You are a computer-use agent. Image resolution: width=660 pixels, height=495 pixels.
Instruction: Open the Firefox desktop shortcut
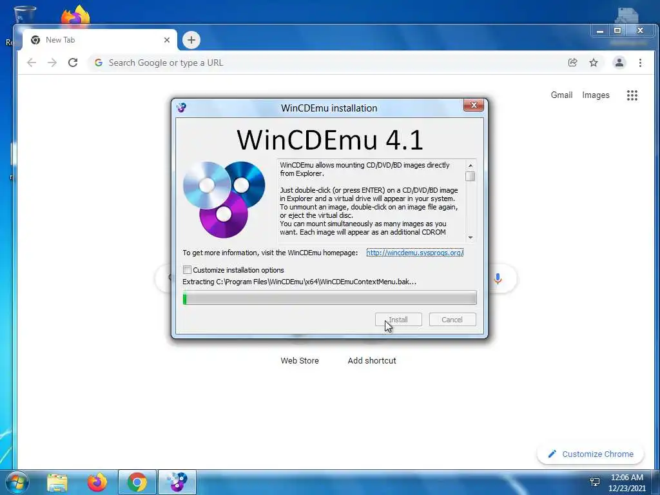[75, 15]
